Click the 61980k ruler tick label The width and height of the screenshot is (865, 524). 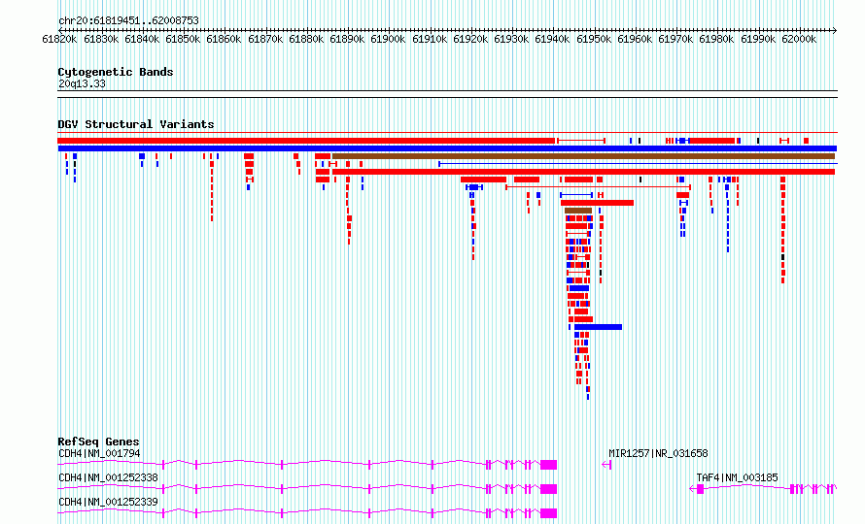click(x=716, y=39)
